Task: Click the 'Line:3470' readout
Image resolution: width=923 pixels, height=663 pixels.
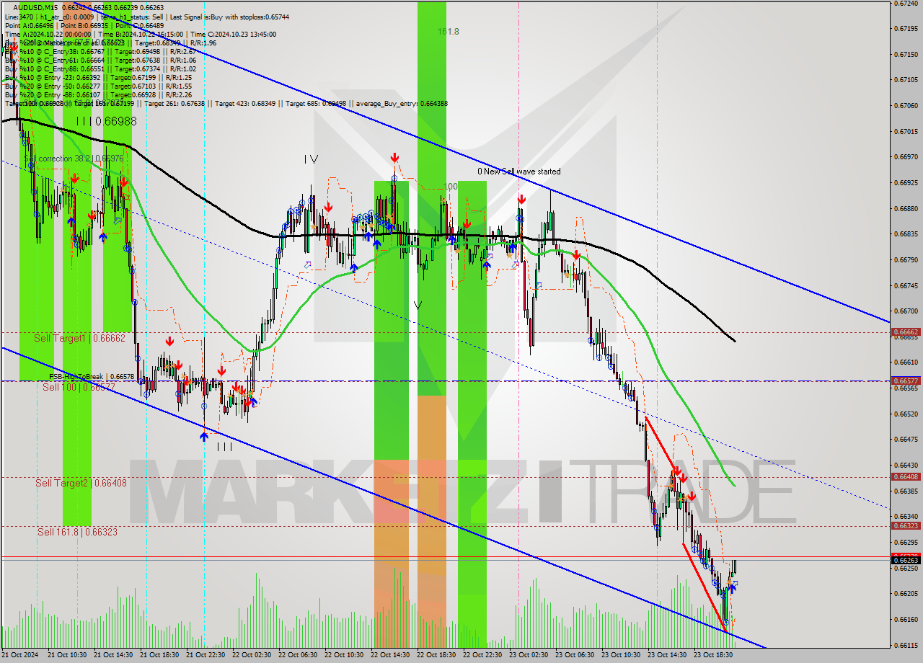Action: point(19,16)
